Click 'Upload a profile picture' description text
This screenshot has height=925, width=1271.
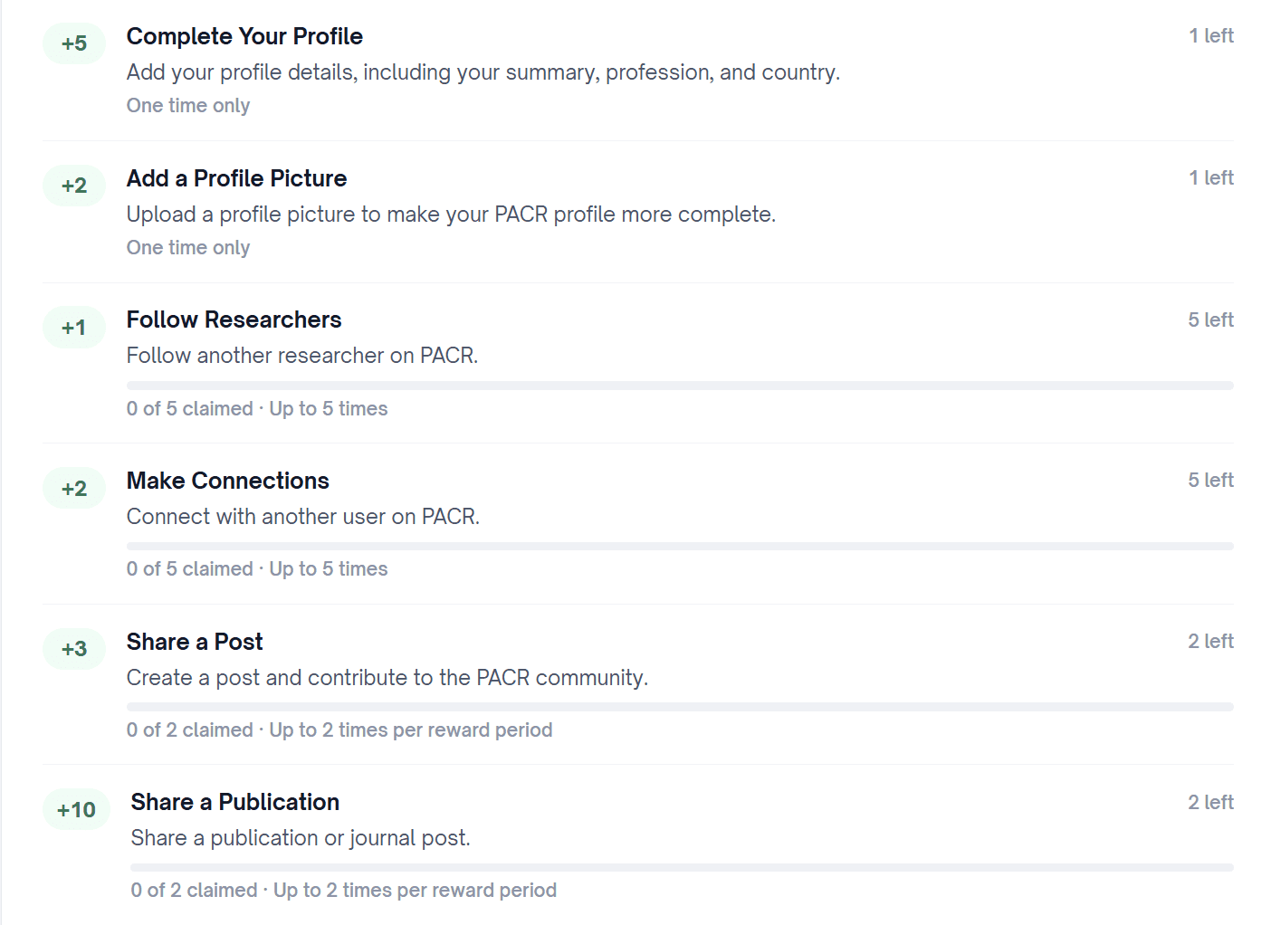pos(451,215)
